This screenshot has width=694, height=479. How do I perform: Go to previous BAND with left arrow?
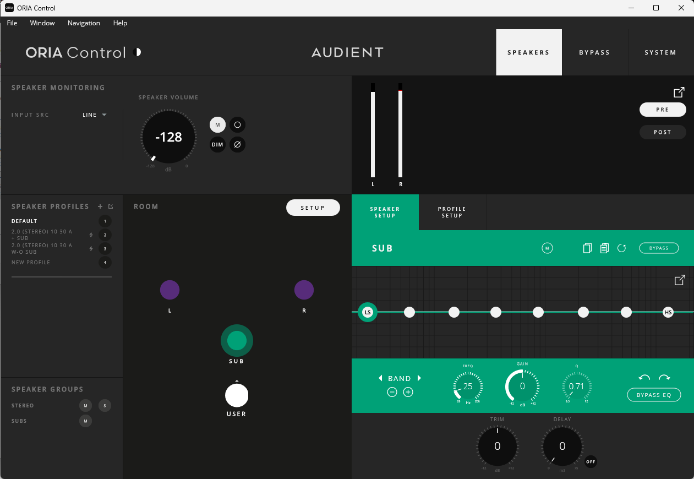click(380, 378)
